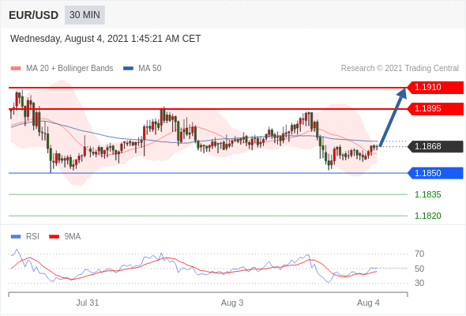Click the MA 20 + Bollinger Bands legend label
466x316 pixels.
pos(70,69)
